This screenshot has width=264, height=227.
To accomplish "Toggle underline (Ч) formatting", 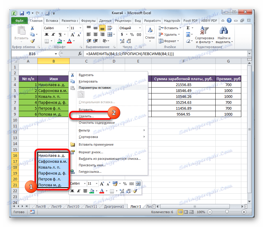I will (x=60, y=34).
